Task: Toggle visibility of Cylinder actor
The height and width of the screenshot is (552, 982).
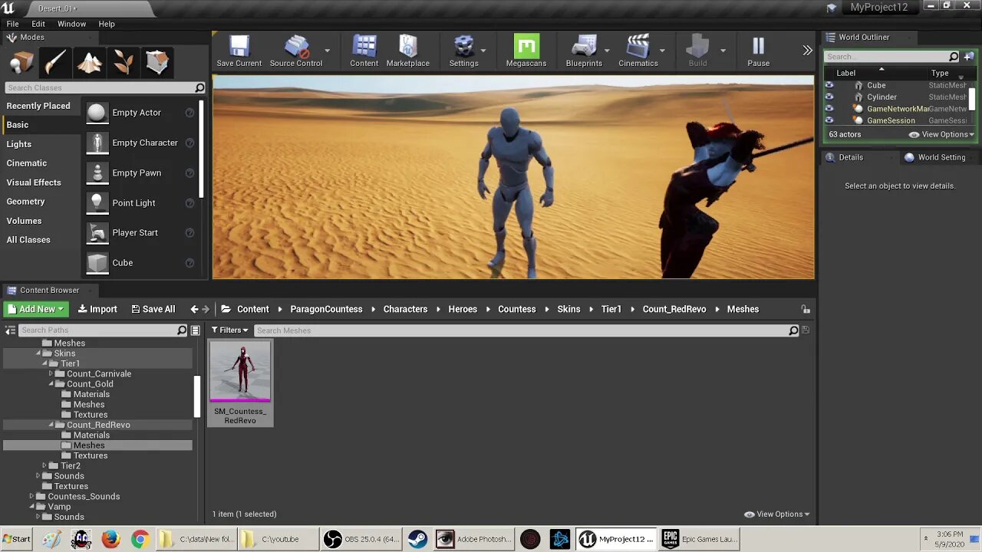Action: (x=829, y=97)
